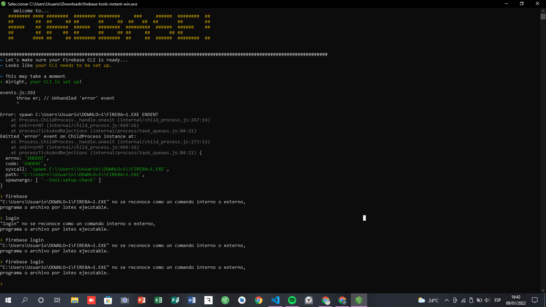Click "Let's make sure your Firebase CLI" line
Viewport: 546px width, 307px height.
click(x=64, y=60)
